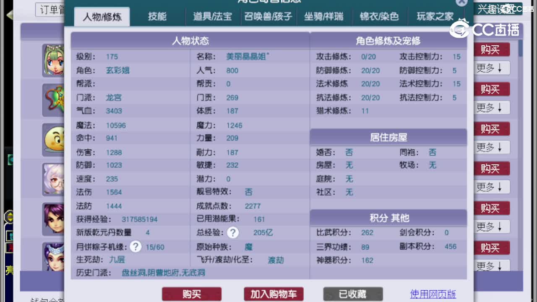Add the character to cart via 加入购物车
Viewport: 537px width, 302px height.
pyautogui.click(x=273, y=294)
